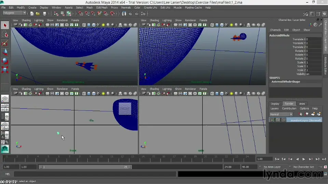Click the range slider bar handle
This screenshot has width=328, height=184.
coord(85,167)
